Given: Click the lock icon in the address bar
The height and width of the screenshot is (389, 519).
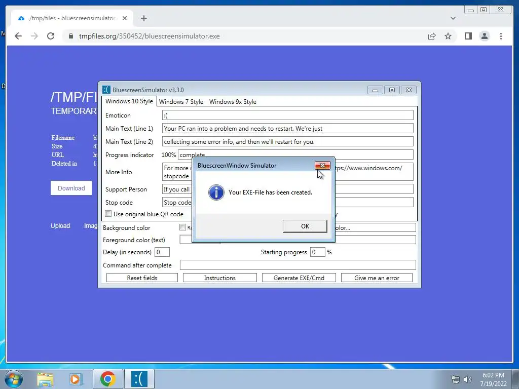Looking at the screenshot, I should click(x=71, y=36).
